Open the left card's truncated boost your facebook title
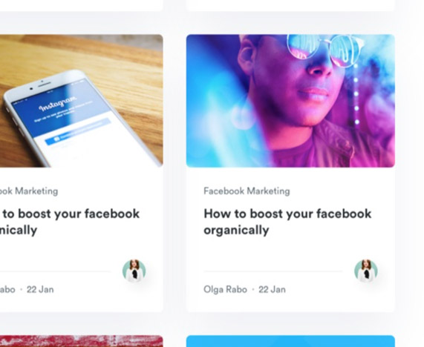This screenshot has height=347, width=424. tap(70, 222)
